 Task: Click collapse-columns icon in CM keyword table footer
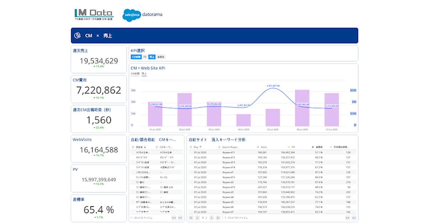[174, 218]
